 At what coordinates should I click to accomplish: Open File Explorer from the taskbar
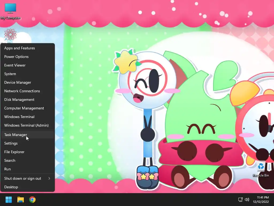pyautogui.click(x=20, y=200)
